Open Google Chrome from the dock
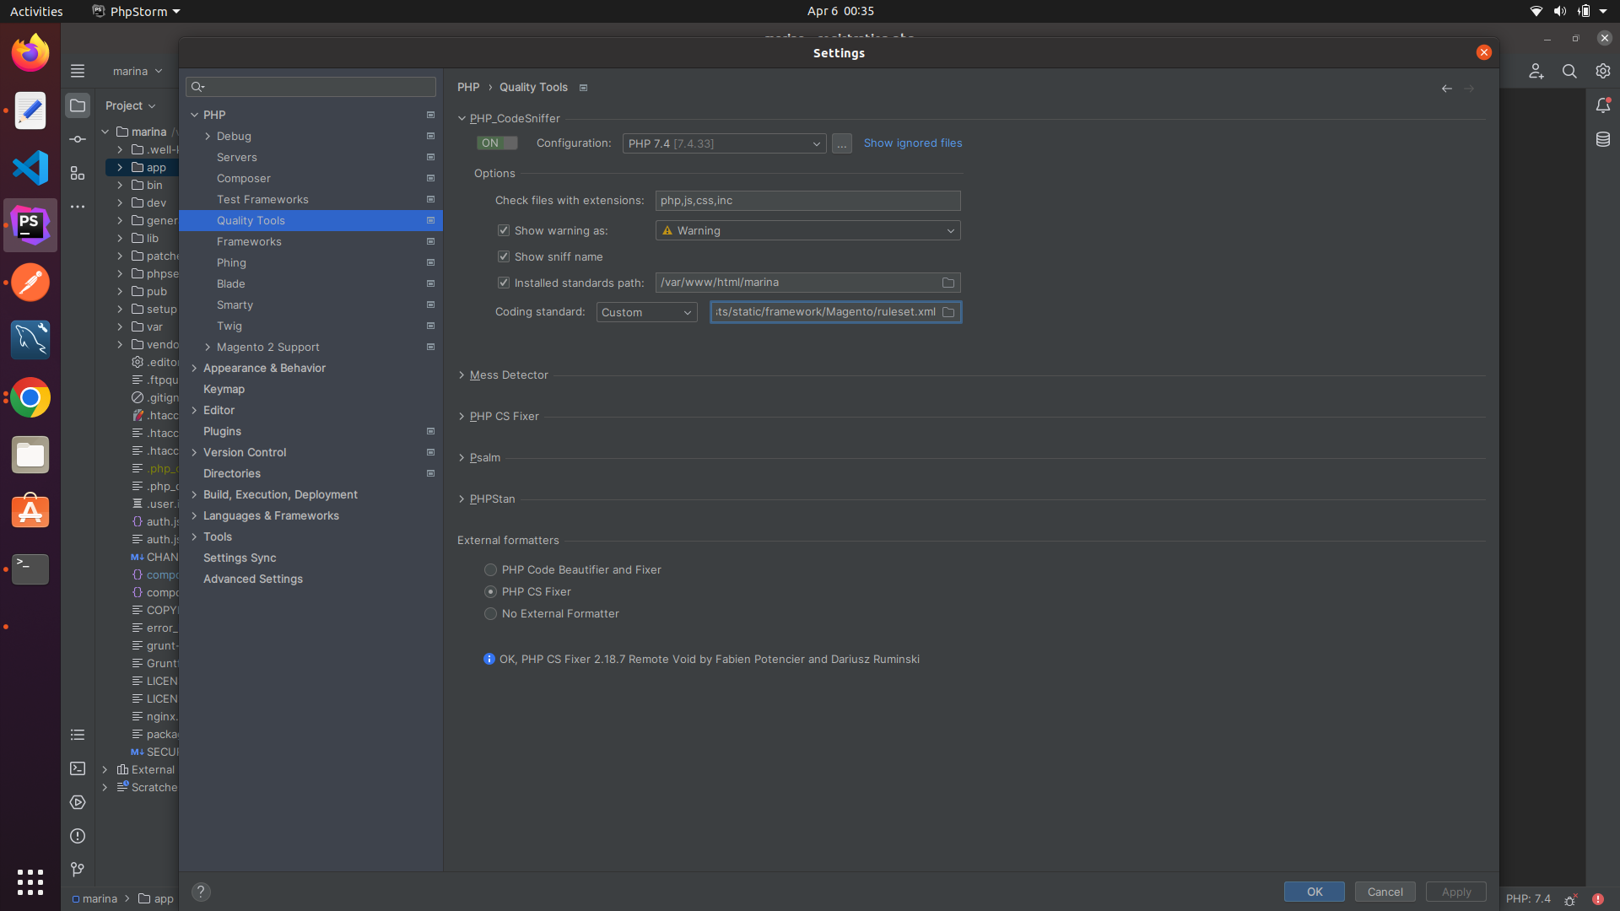This screenshot has height=911, width=1620. (x=30, y=397)
